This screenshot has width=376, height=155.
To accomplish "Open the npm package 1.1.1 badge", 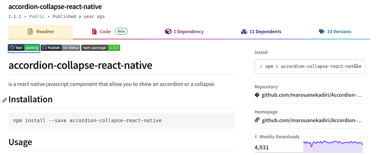I will pyautogui.click(x=101, y=48).
